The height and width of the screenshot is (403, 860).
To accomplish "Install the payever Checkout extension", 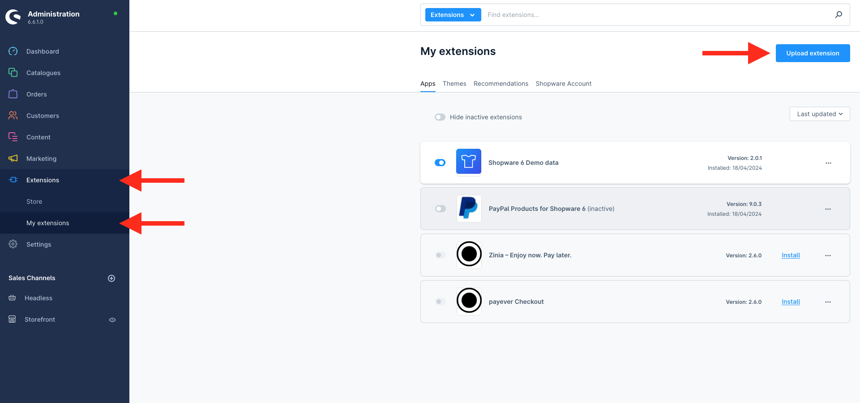I will point(791,302).
